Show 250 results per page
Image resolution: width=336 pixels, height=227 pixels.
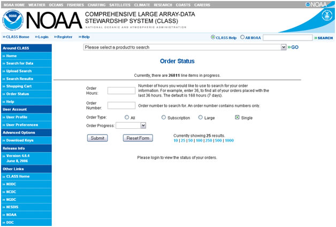(x=209, y=140)
